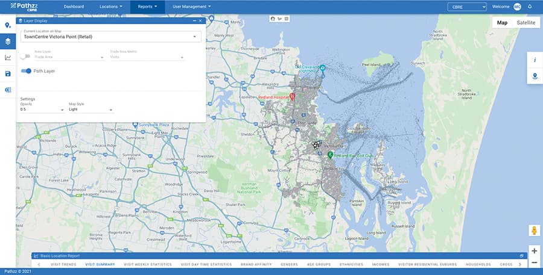Click the TownCentre Victoria Point location marker on map
Screen dimensions: 543x275
(315, 145)
